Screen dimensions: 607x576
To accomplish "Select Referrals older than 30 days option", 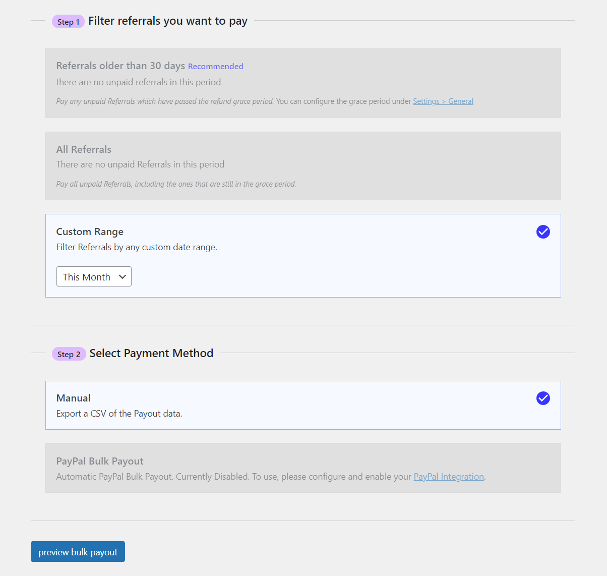I will (x=303, y=83).
